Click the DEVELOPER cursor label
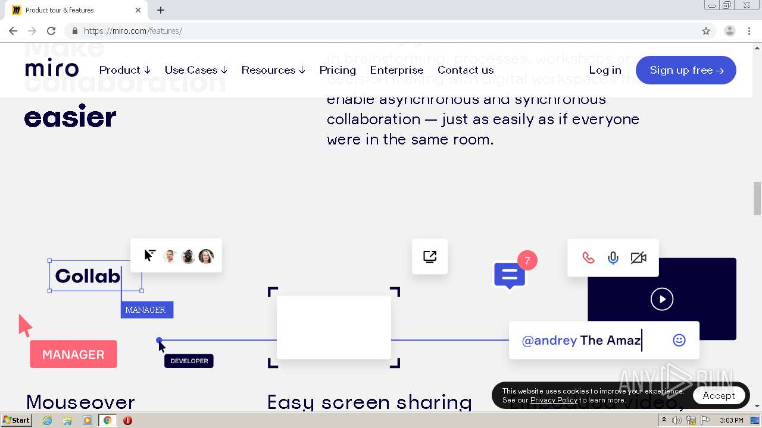The image size is (762, 428). 189,361
